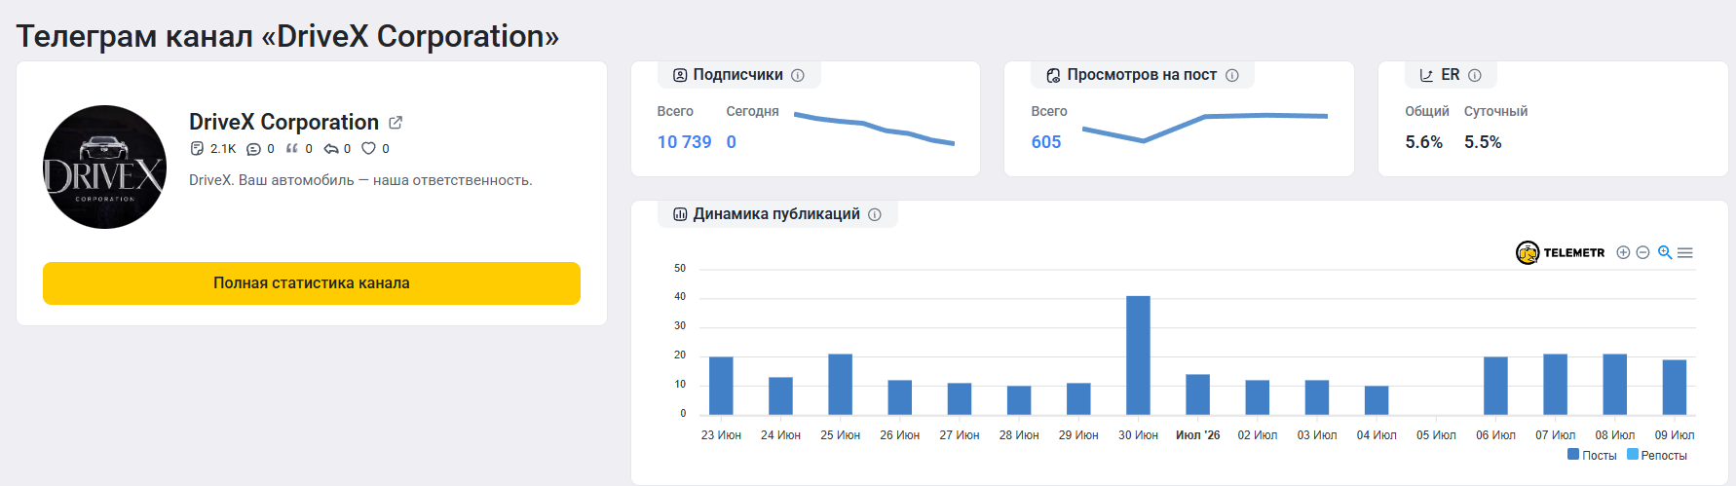
Task: Toggle the Репосты legend series
Action: coord(1657,455)
